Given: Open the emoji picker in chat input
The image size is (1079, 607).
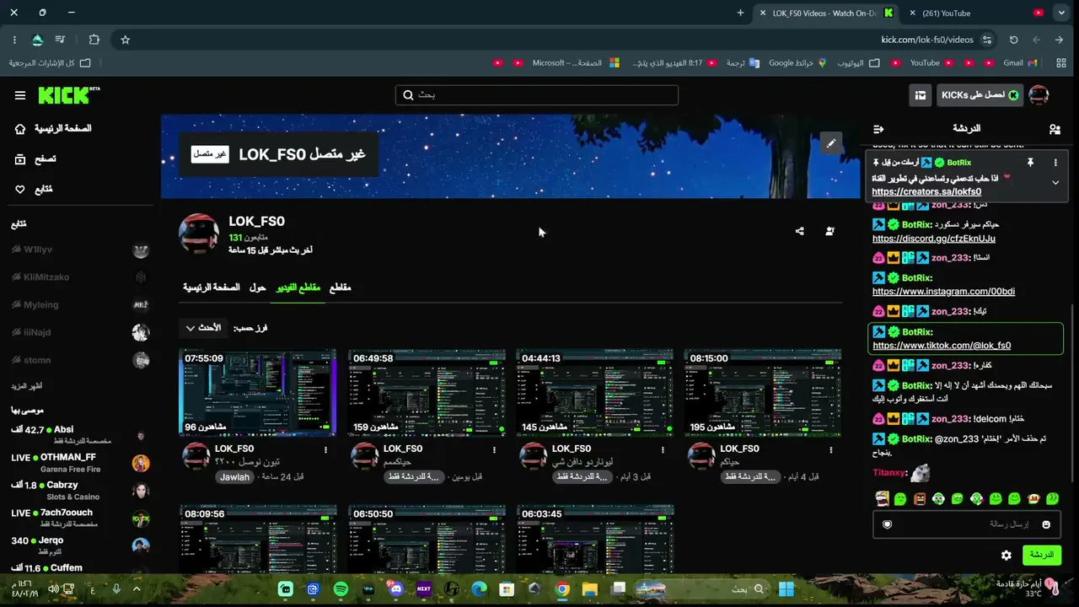Looking at the screenshot, I should [x=1046, y=524].
